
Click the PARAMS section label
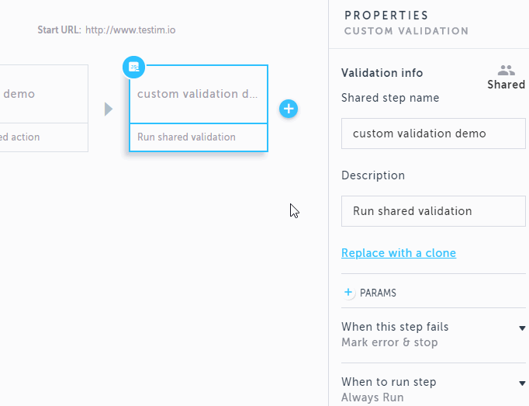(x=378, y=293)
